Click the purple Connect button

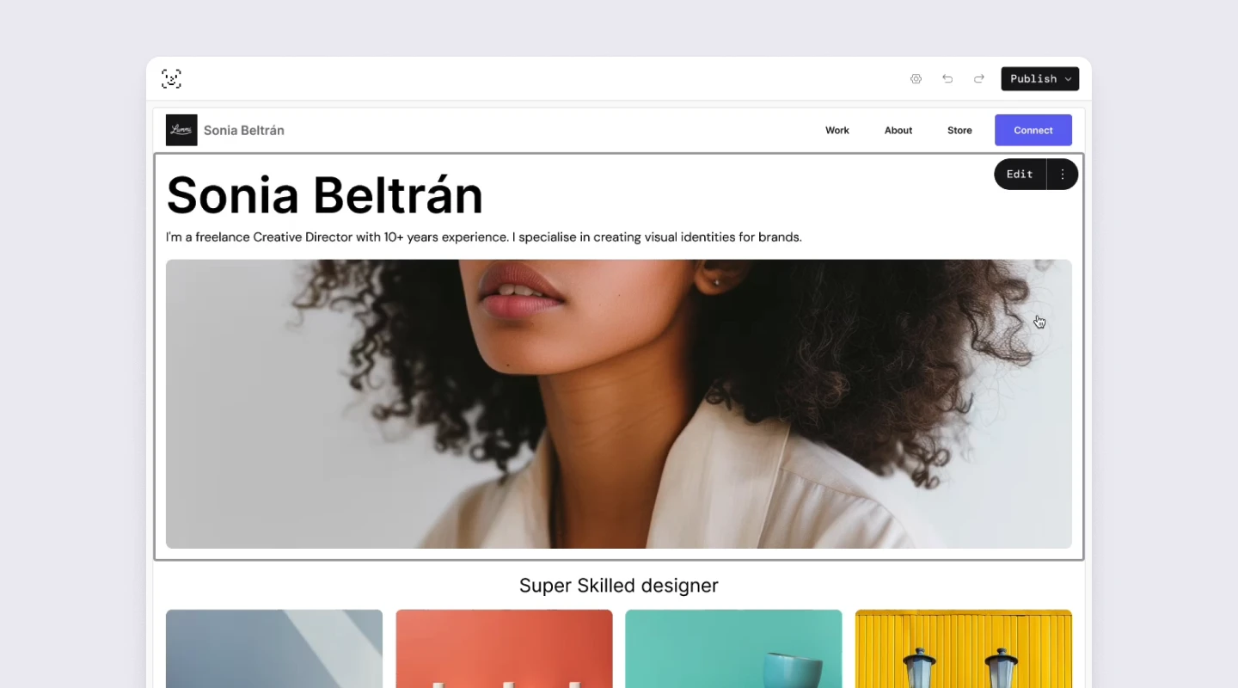point(1033,130)
